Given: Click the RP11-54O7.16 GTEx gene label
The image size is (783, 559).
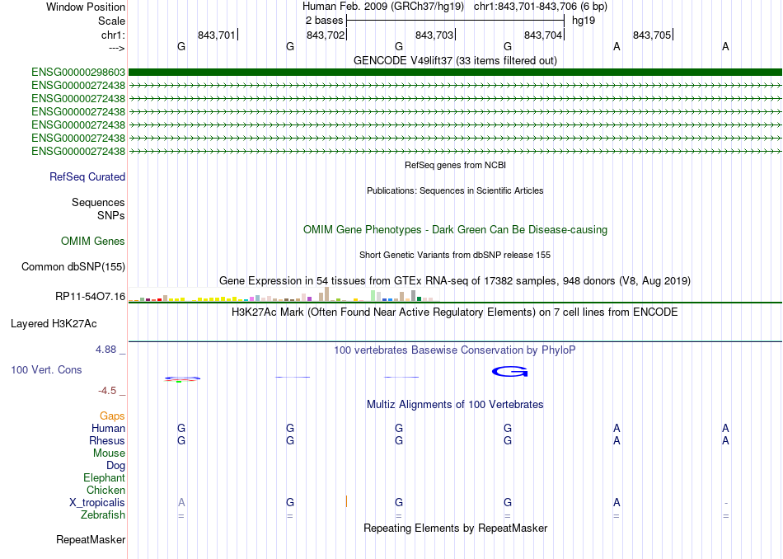Looking at the screenshot, I should point(91,297).
